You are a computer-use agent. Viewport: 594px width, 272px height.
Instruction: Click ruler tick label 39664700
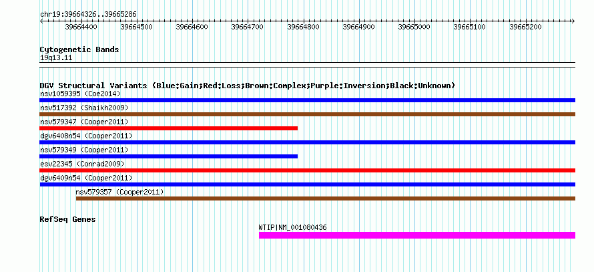(248, 27)
